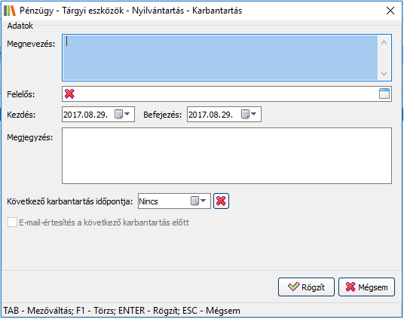Expand the Befejezés date dropdown arrow
404x319 pixels.
tap(253, 114)
